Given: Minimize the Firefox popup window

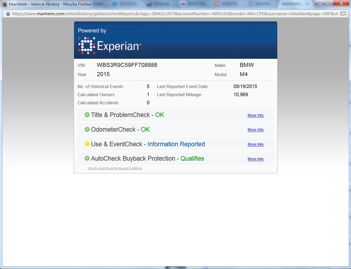Looking at the screenshot, I should click(x=320, y=3).
